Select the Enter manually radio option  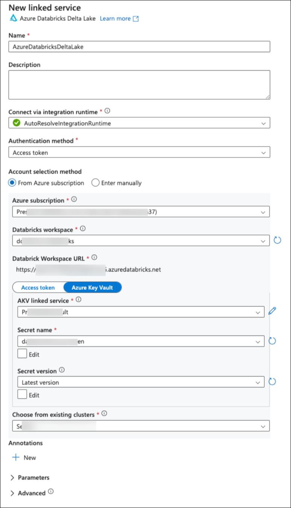click(96, 183)
